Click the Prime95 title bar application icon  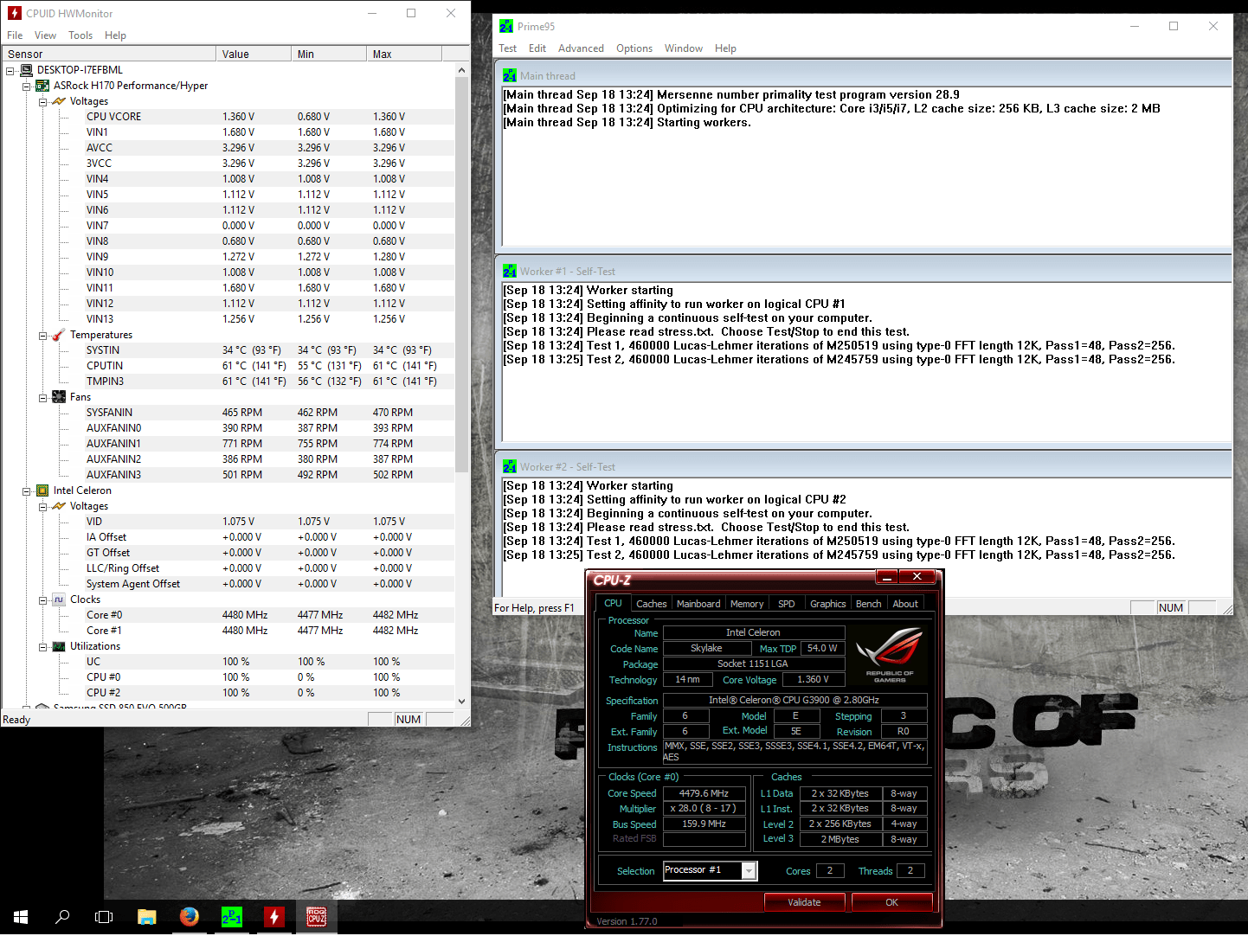(506, 26)
